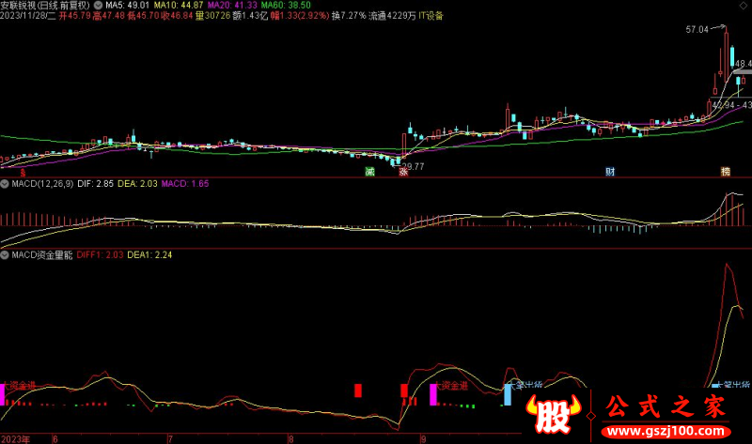Click the 流通4229万 float shares text

pos(392,16)
